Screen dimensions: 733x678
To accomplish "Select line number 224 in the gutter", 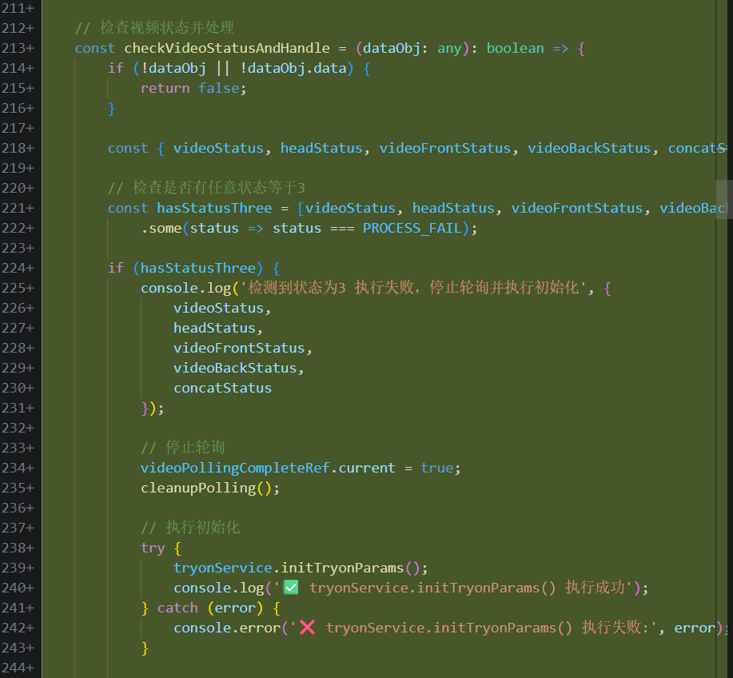I will pos(18,268).
